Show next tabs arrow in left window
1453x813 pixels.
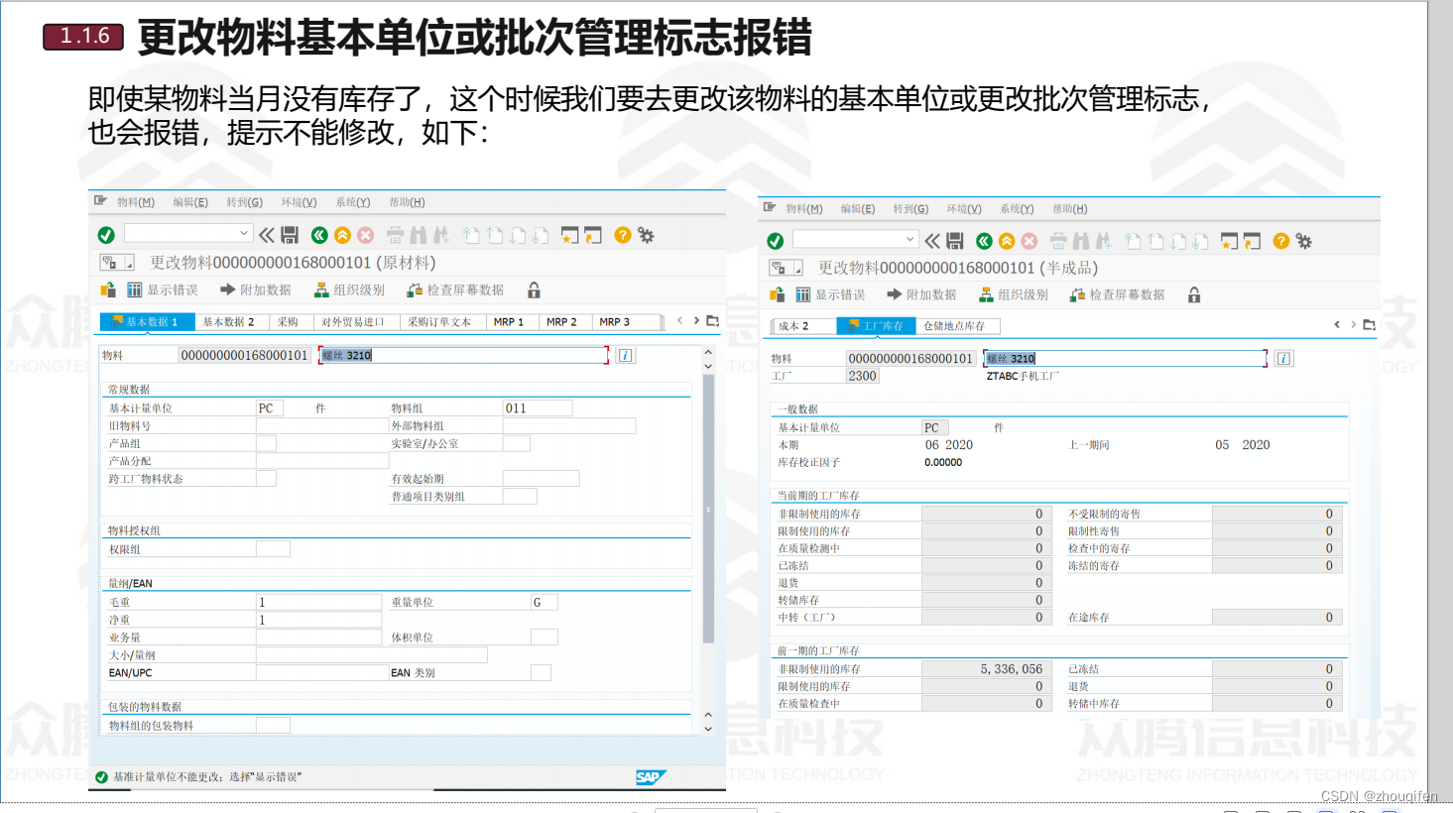pos(696,320)
